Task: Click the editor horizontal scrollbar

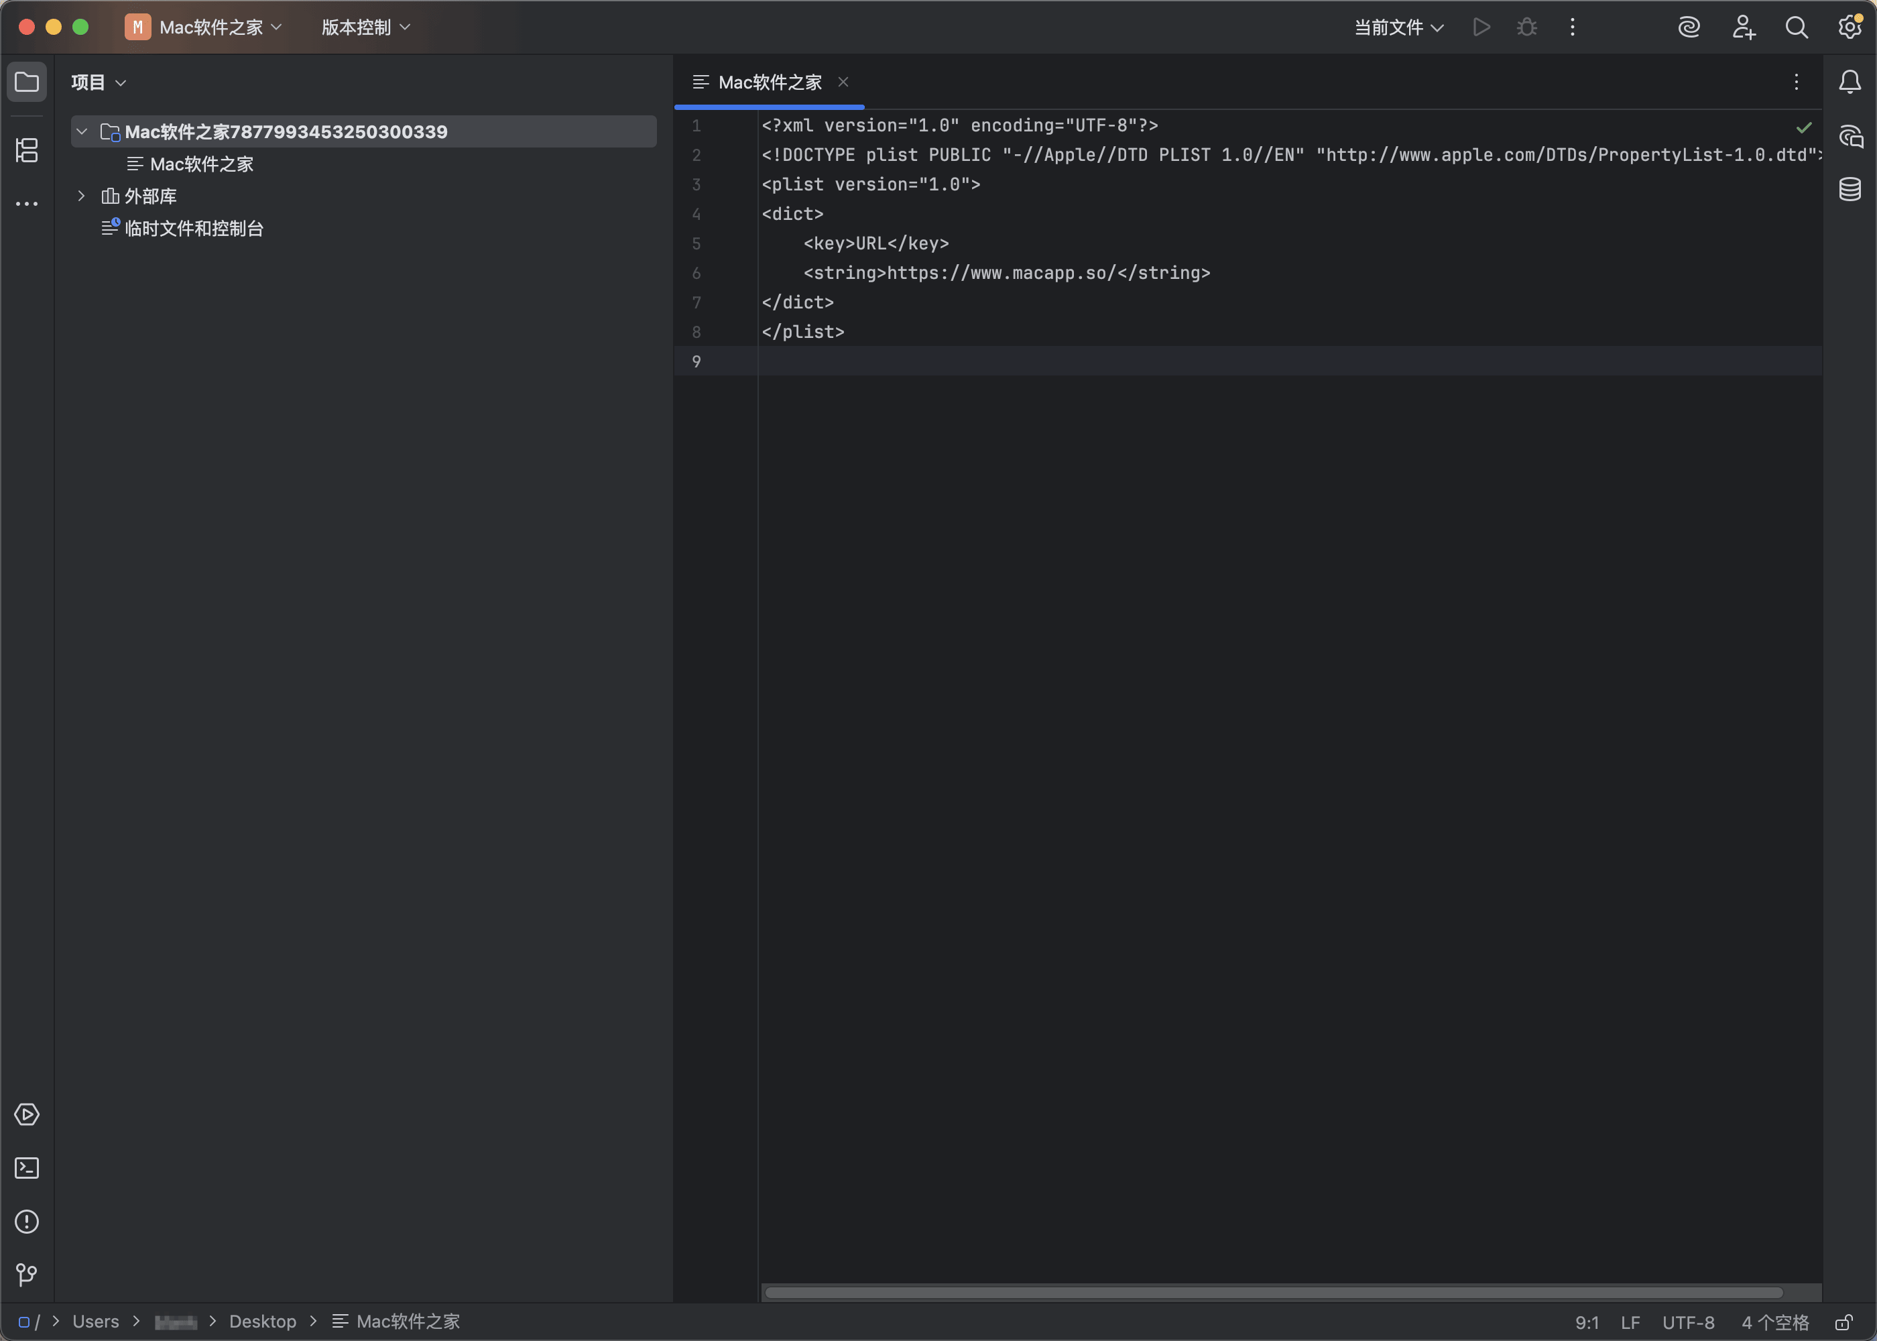Action: click(1273, 1292)
